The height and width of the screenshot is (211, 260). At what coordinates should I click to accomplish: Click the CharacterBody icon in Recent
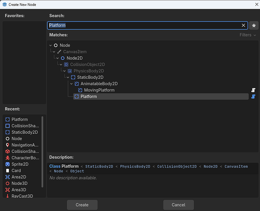coord(8,158)
